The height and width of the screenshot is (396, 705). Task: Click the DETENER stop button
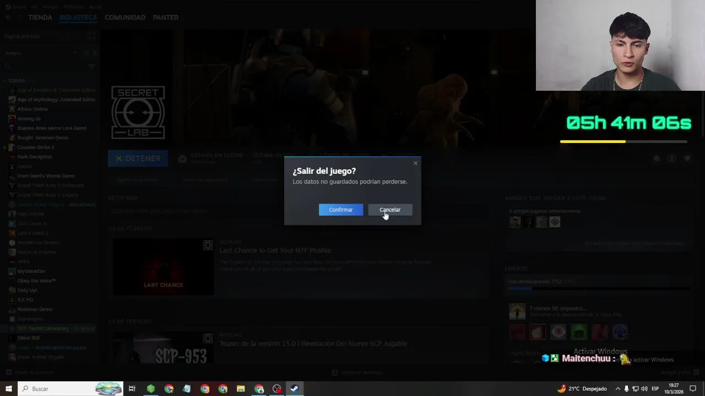(x=138, y=158)
